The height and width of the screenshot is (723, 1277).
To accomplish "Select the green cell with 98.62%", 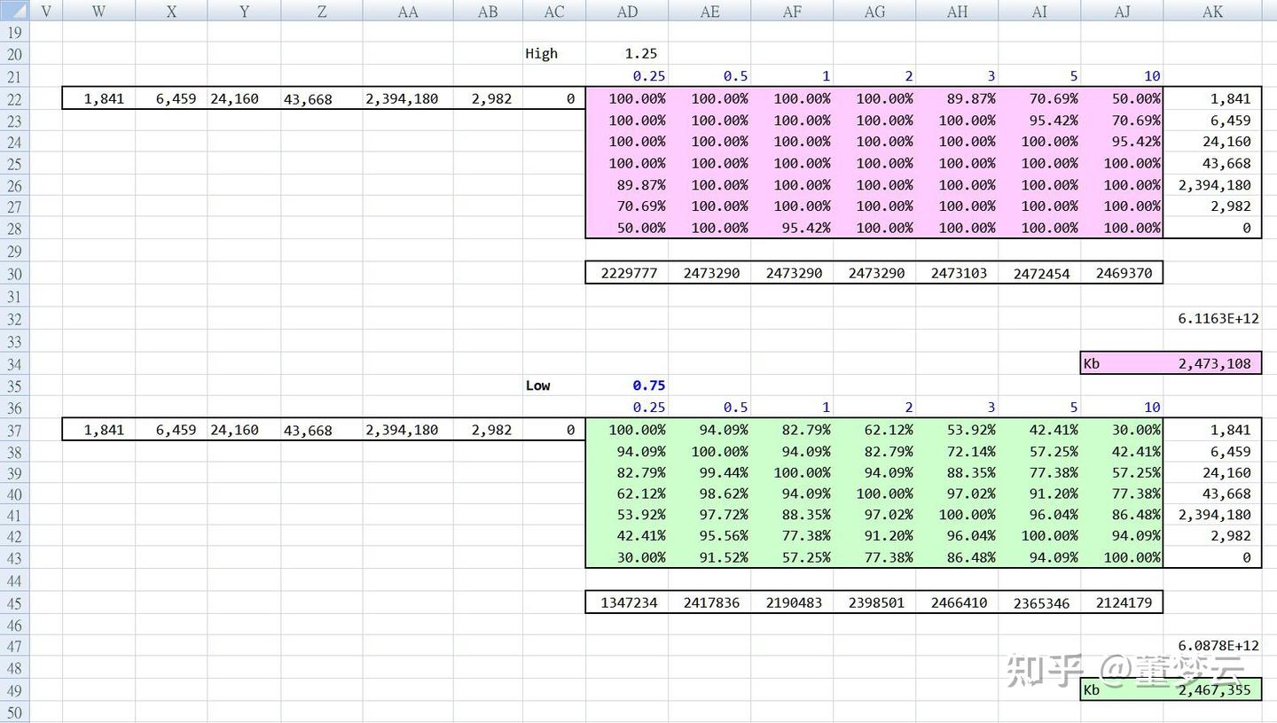I will (x=709, y=494).
